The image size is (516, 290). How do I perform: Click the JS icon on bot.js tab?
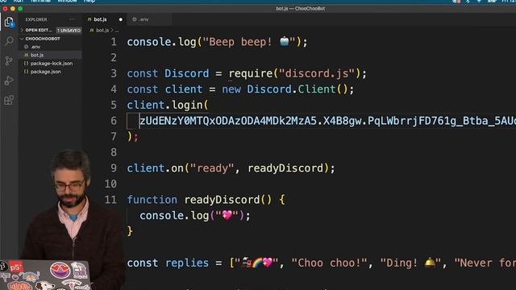pos(89,19)
